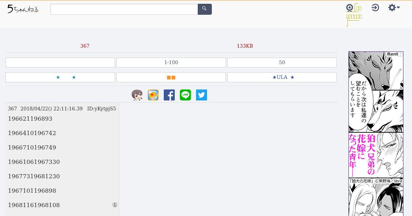
Task: Select the line 1967101196898
Action: (x=32, y=191)
